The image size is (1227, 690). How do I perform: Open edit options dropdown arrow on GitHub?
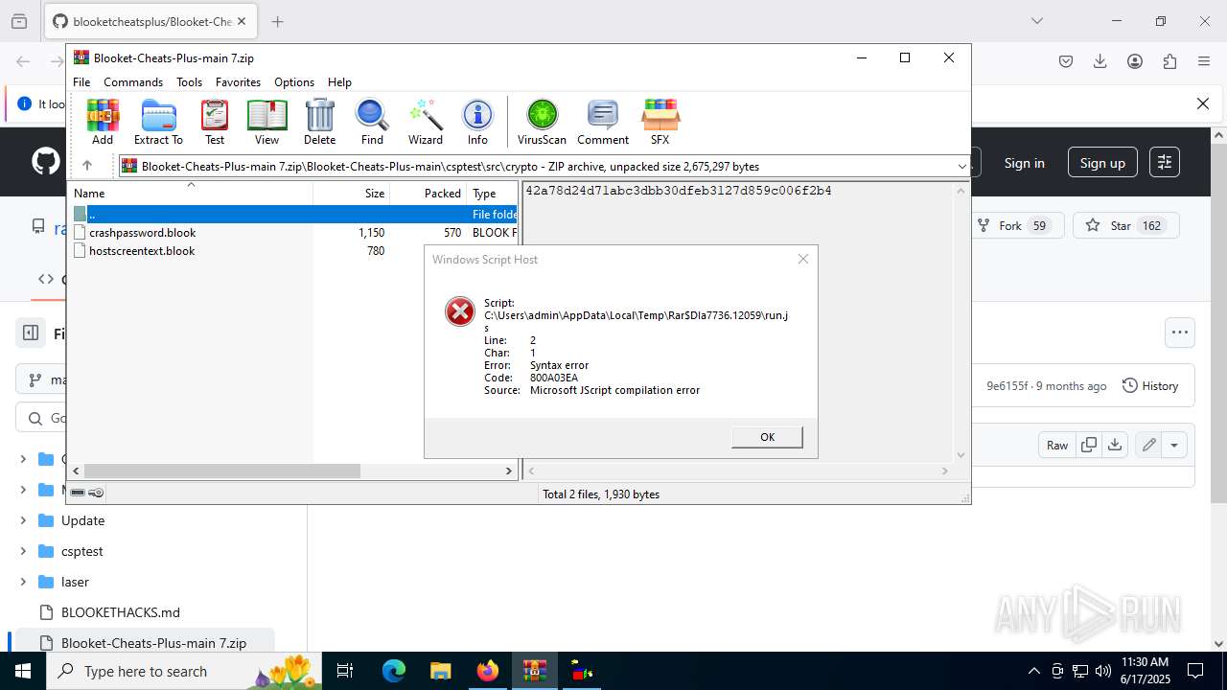1174,445
